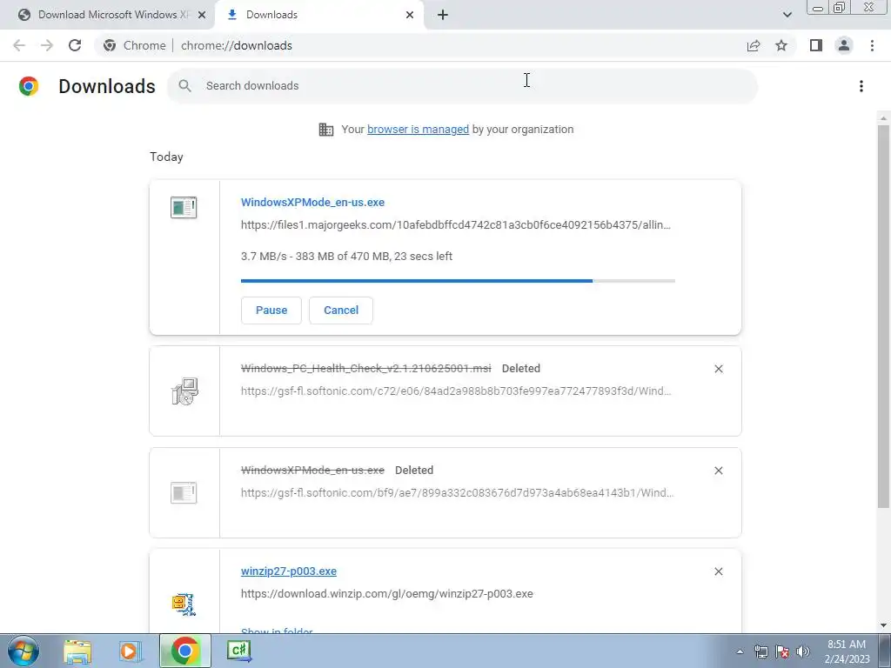The width and height of the screenshot is (891, 668).
Task: Open the tab search dropdown arrow
Action: click(x=787, y=15)
